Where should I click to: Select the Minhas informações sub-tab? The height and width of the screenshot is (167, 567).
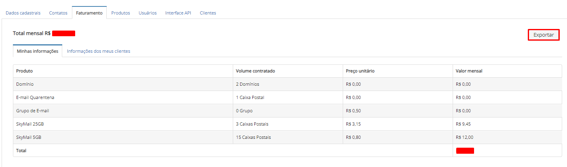pyautogui.click(x=38, y=51)
